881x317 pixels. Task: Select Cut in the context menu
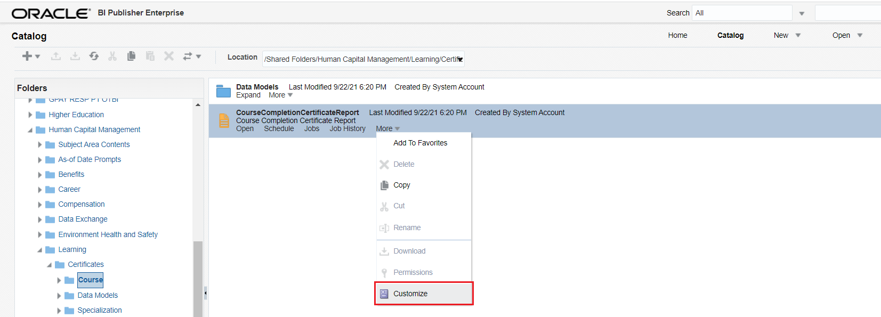pos(424,206)
